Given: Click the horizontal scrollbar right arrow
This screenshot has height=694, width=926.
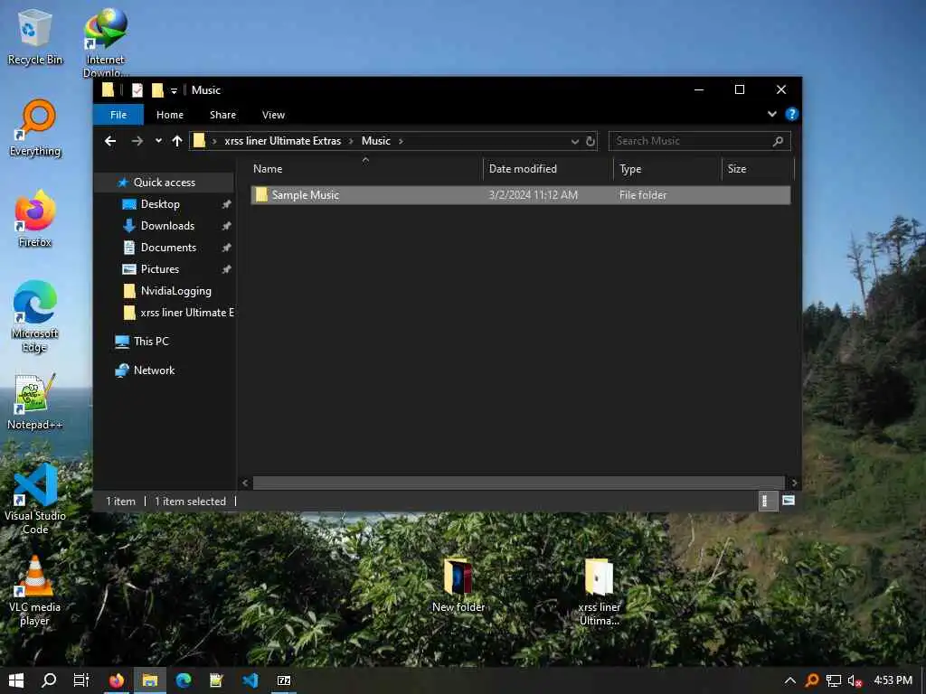Looking at the screenshot, I should click(794, 483).
